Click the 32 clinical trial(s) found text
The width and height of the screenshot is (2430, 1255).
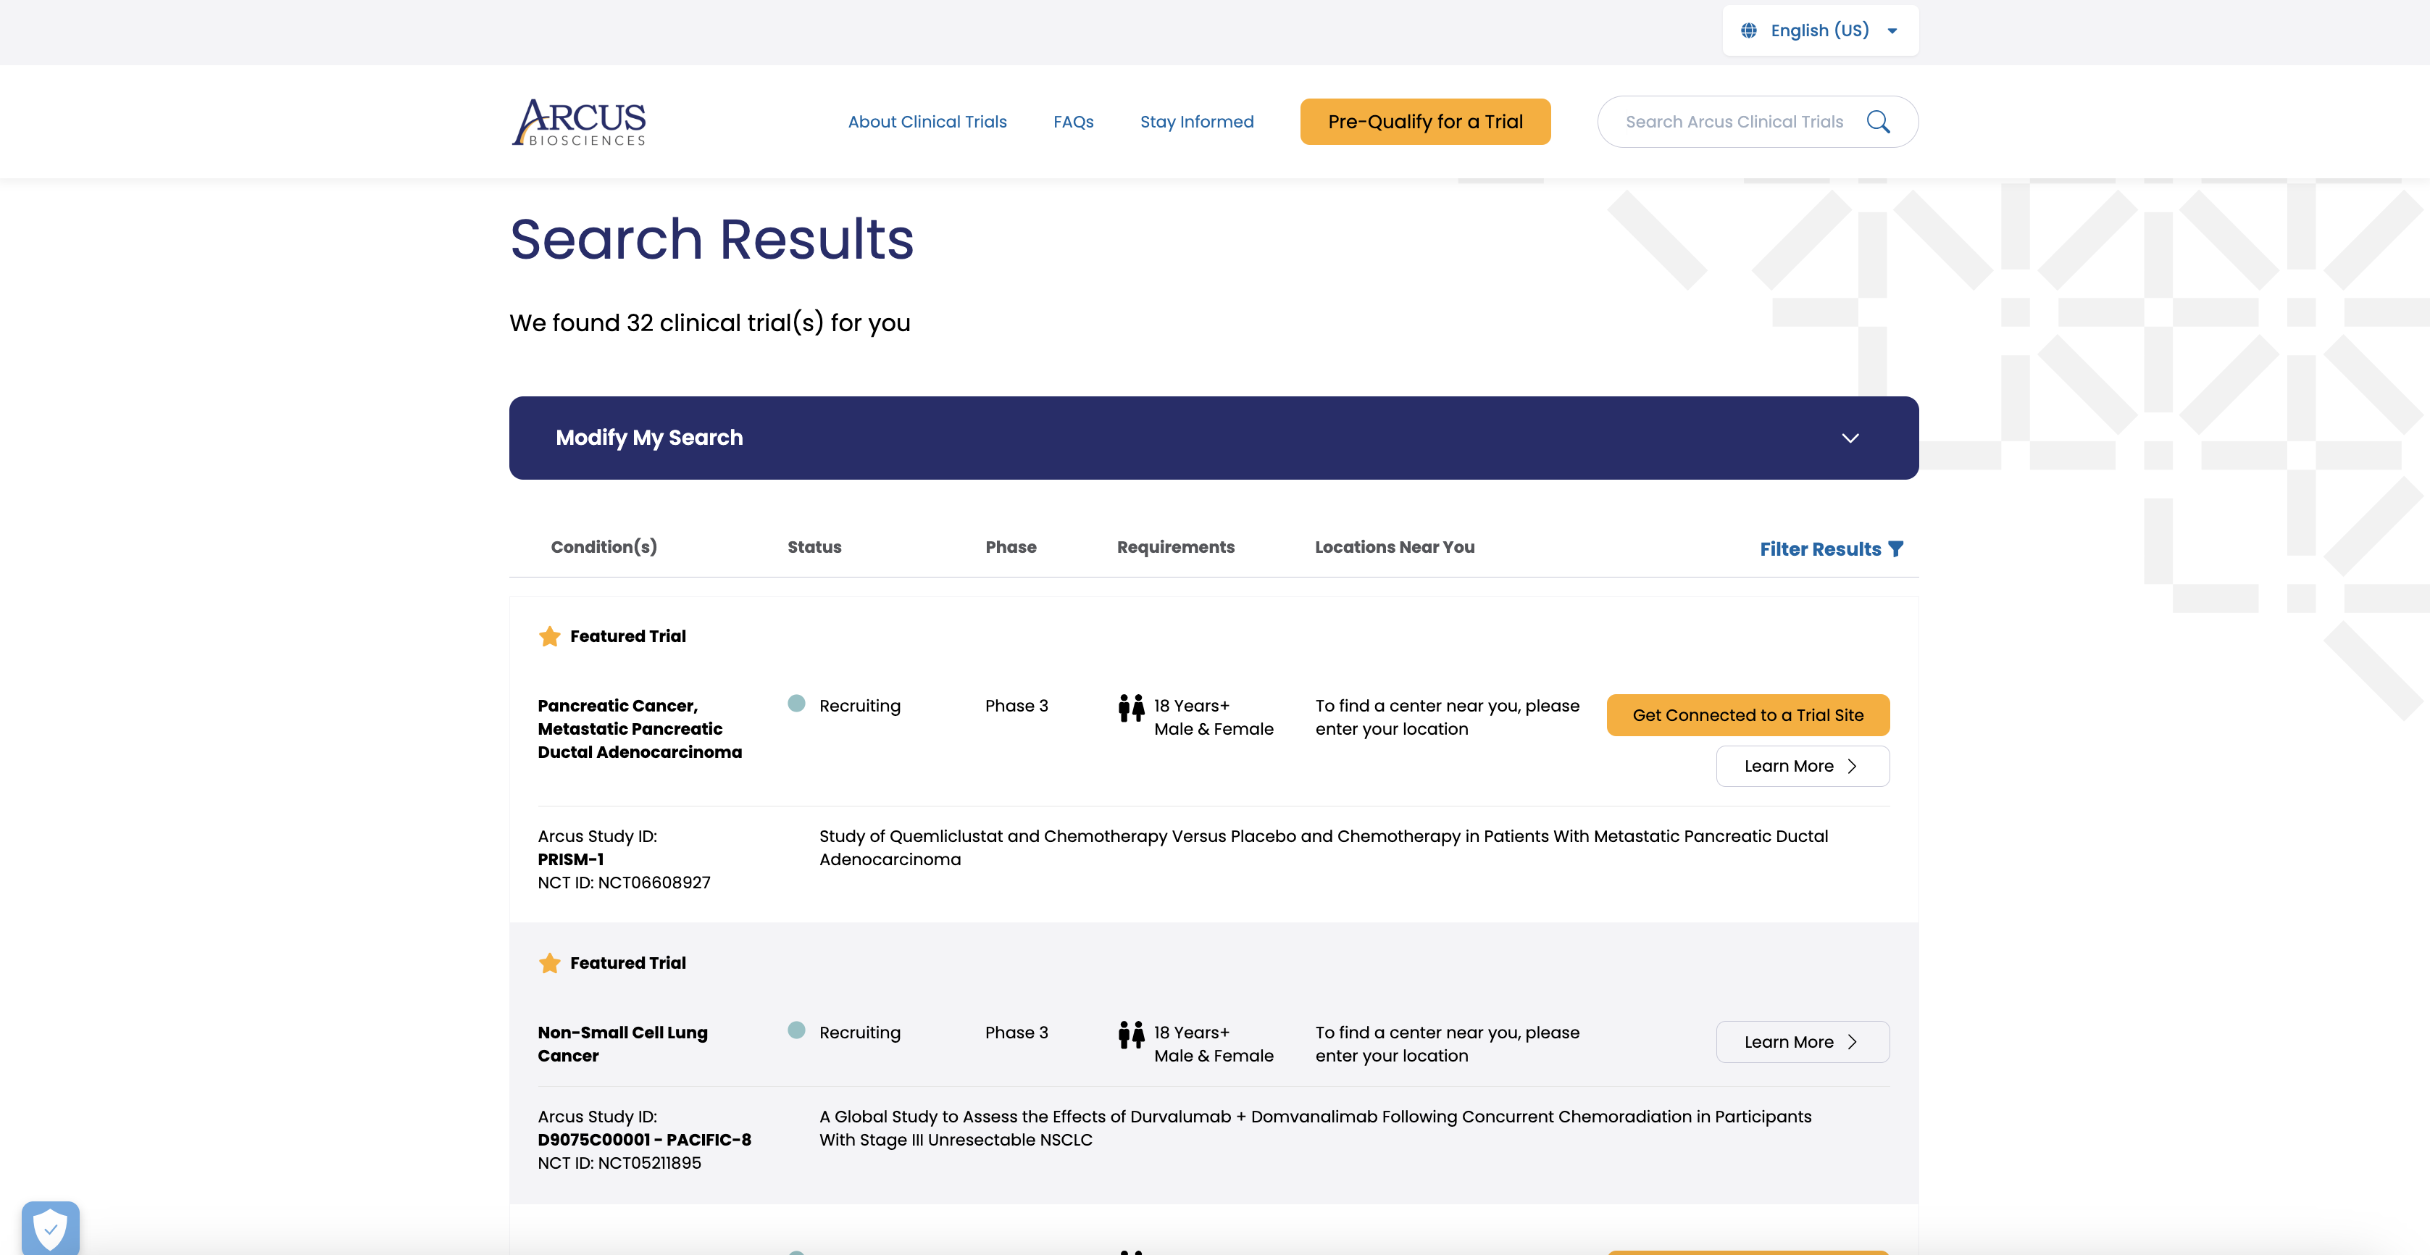coord(709,322)
